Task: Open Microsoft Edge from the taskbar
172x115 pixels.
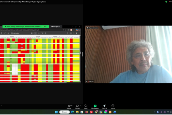Action: pos(73,112)
